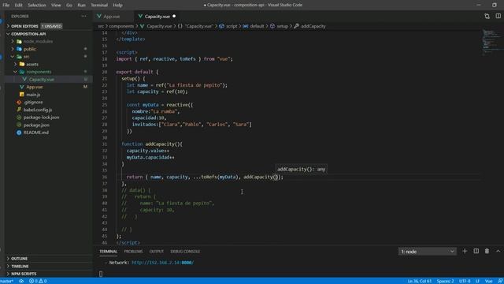
Task: Open the Go menu
Action: pos(69,6)
